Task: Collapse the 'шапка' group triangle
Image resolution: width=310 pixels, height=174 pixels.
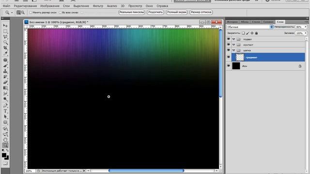Action: click(233, 50)
